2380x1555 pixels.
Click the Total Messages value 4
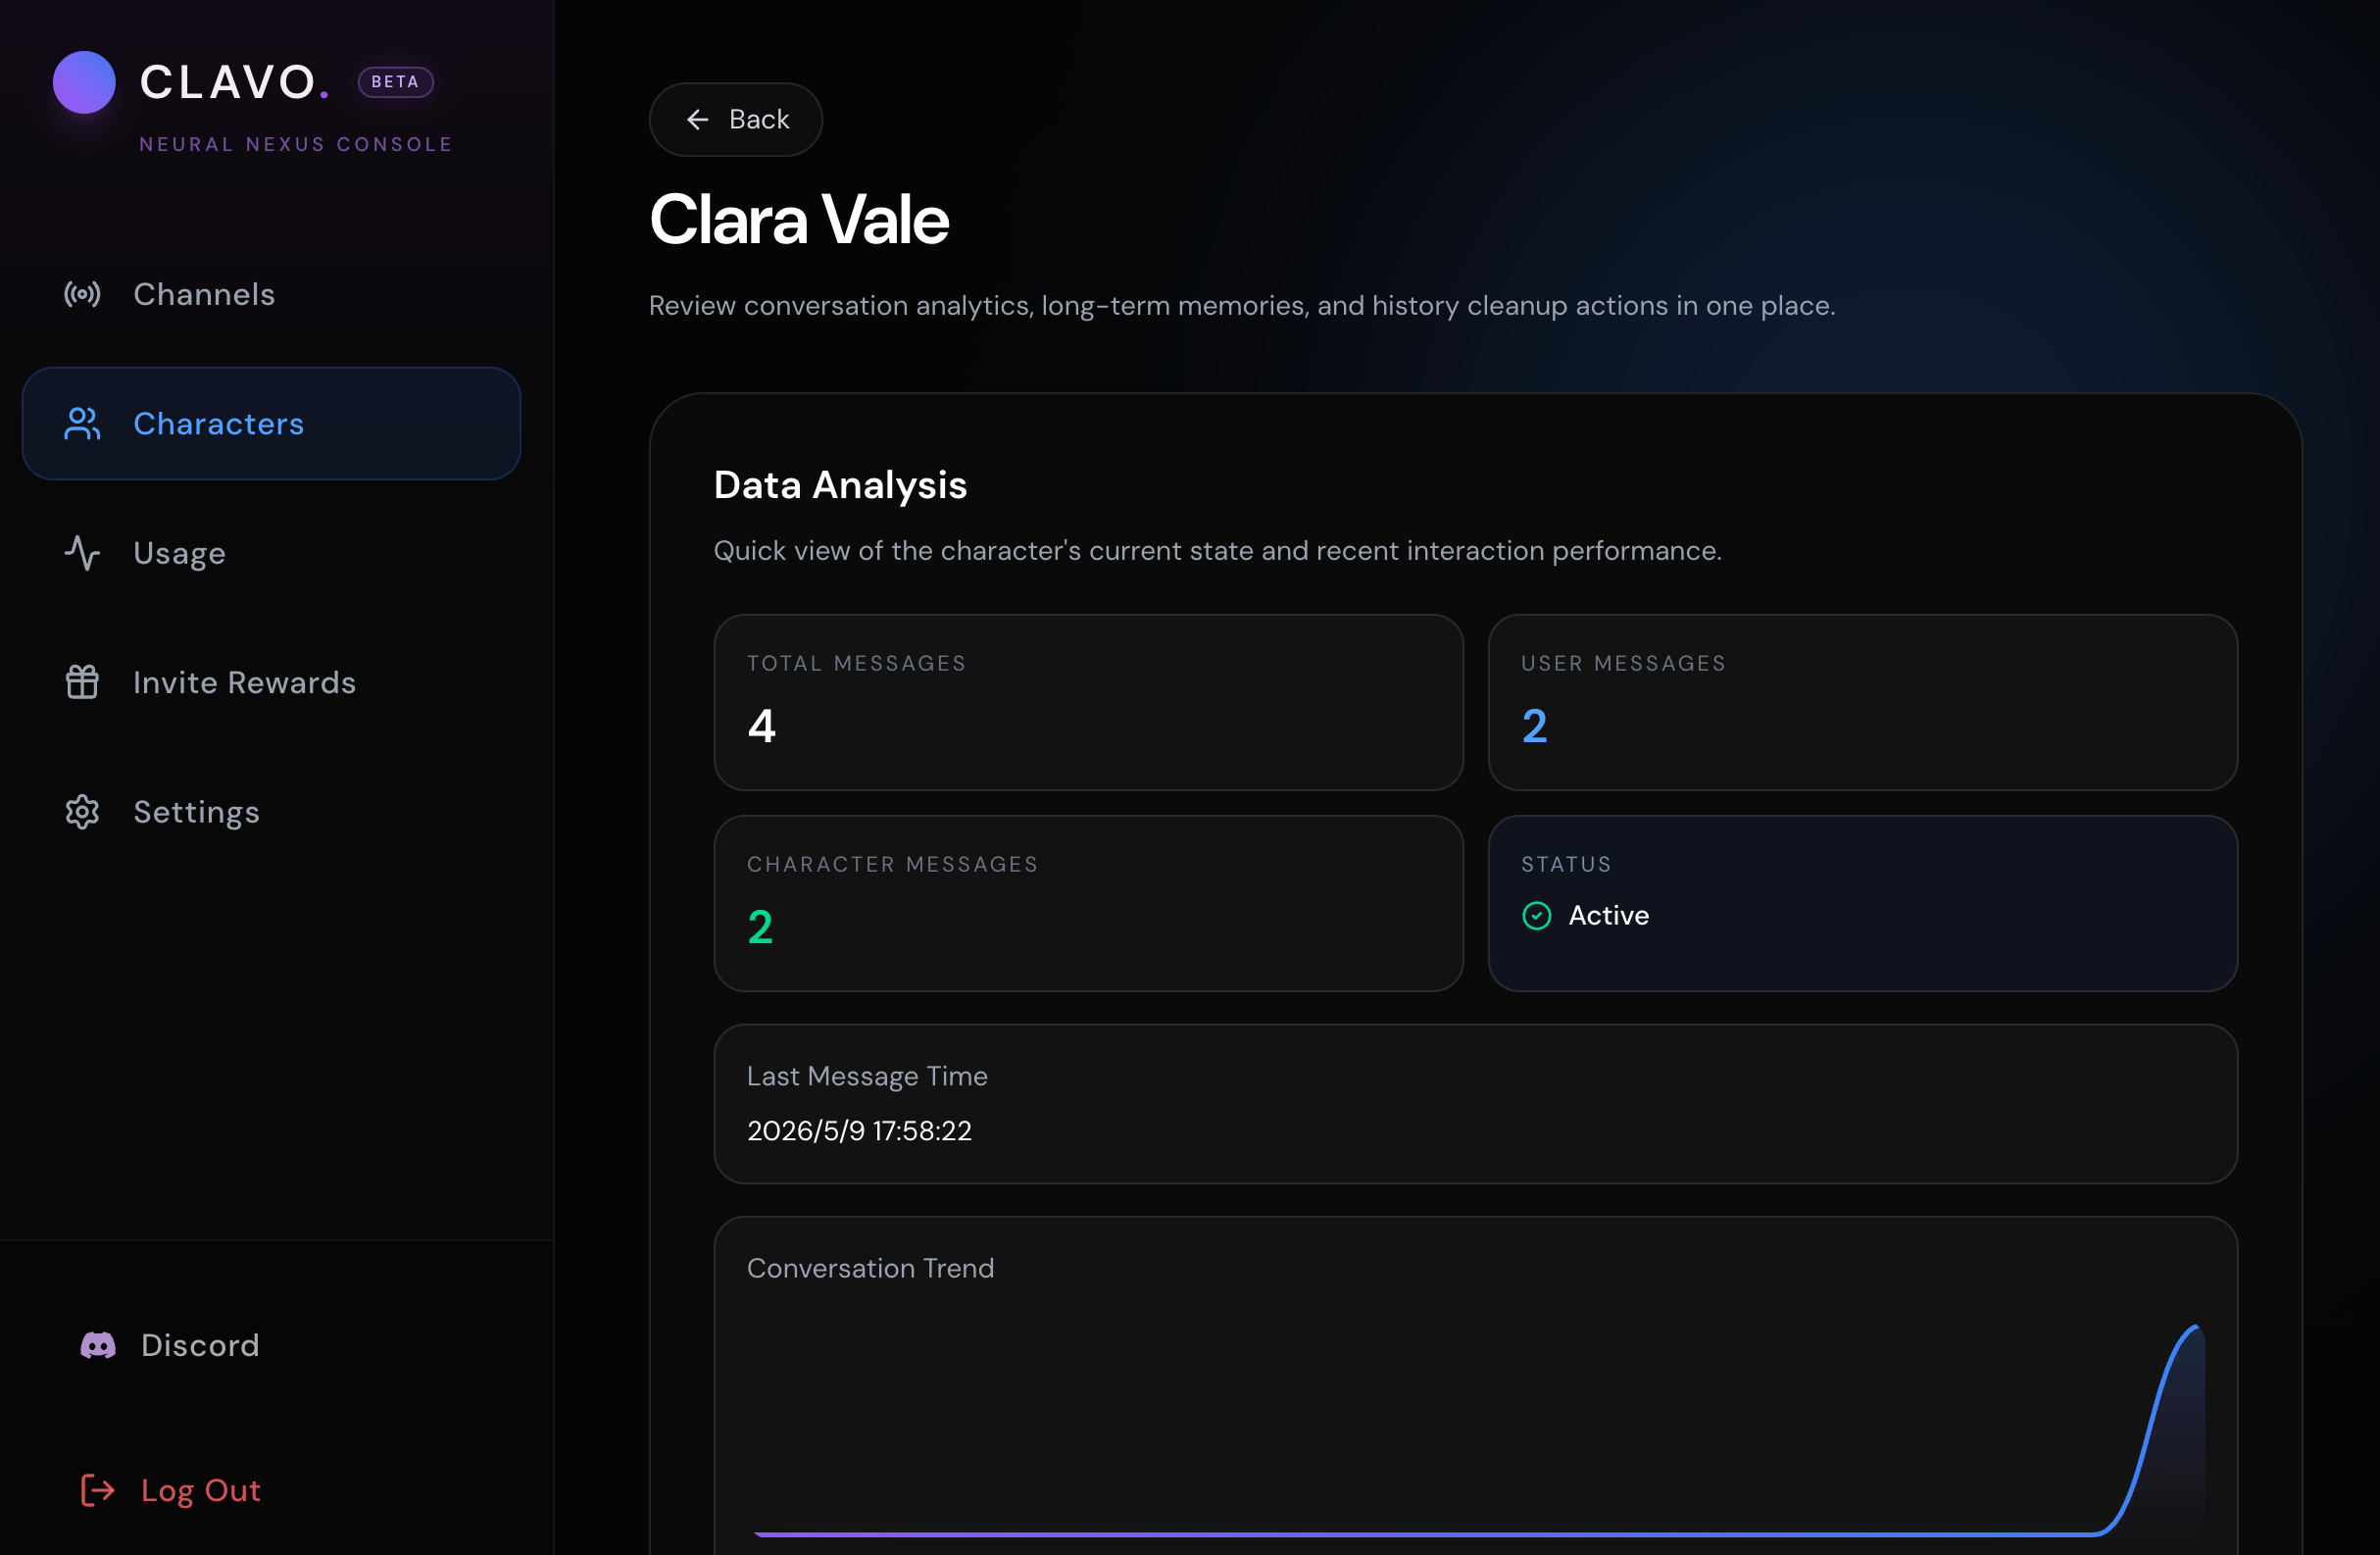(762, 725)
